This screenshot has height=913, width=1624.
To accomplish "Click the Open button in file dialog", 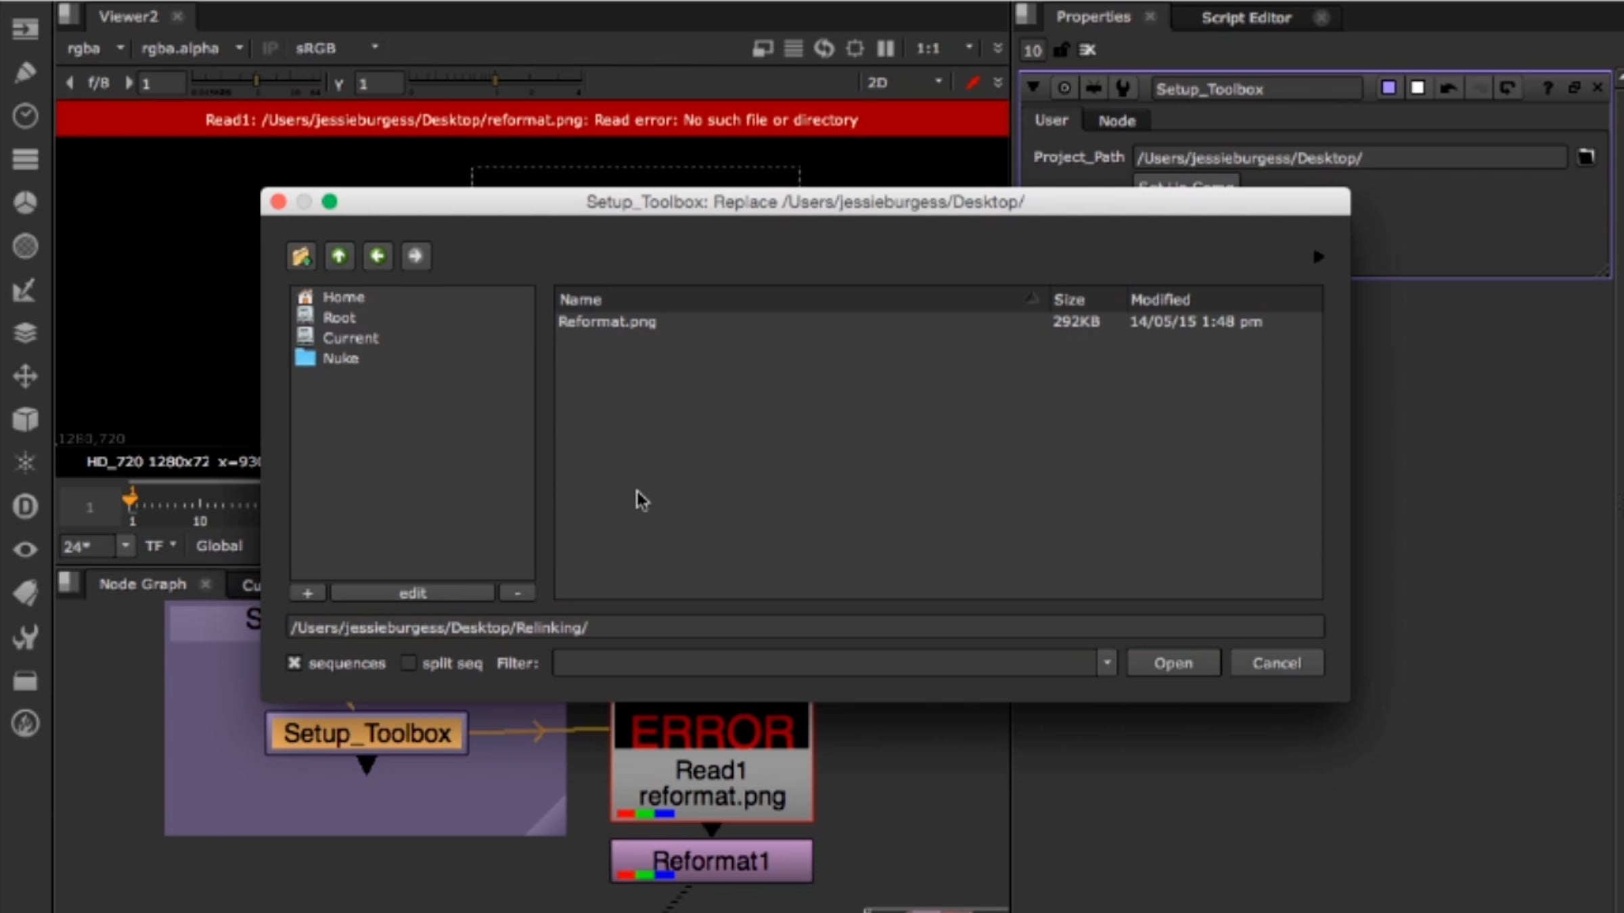I will (x=1173, y=663).
